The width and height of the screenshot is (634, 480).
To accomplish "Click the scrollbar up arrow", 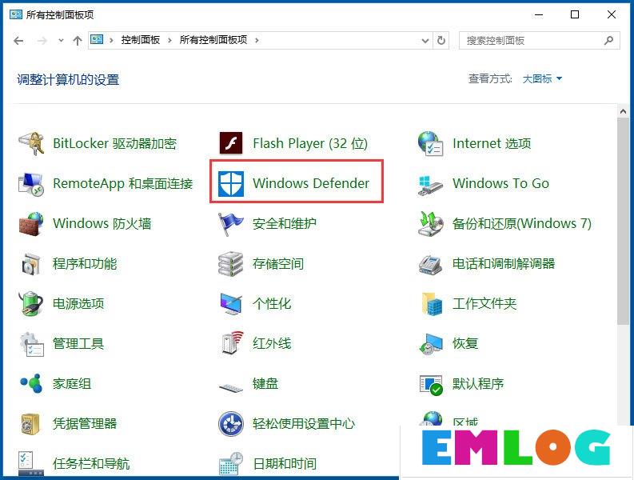I will [x=623, y=111].
